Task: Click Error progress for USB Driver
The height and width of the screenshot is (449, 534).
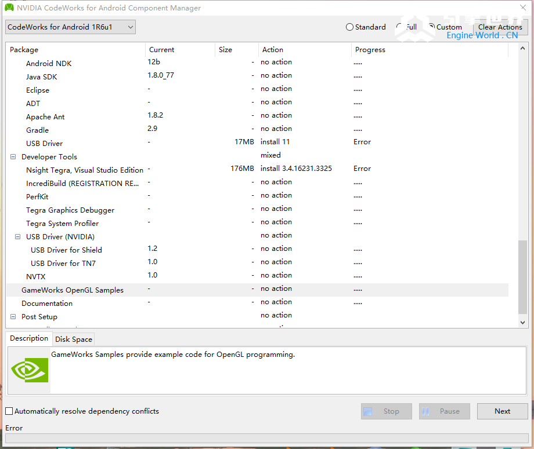Action: [x=362, y=142]
